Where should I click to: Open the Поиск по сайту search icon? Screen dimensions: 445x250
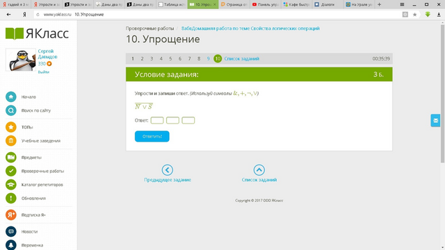pos(11,110)
